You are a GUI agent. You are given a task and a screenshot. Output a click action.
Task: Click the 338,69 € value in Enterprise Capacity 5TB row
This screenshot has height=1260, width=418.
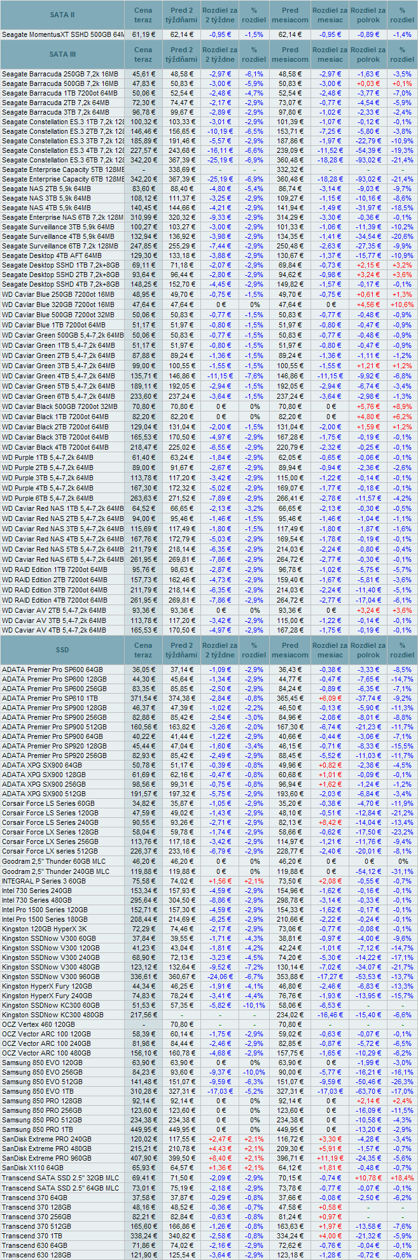tap(181, 169)
